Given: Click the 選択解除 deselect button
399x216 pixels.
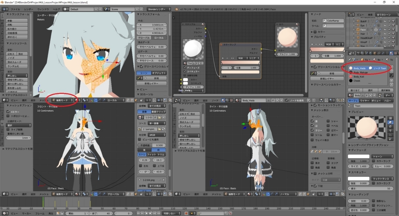Looking at the screenshot, I should coord(385,90).
